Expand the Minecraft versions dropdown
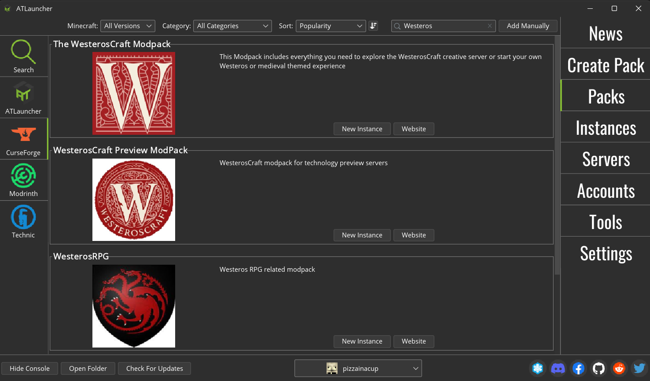650x381 pixels. [x=128, y=26]
